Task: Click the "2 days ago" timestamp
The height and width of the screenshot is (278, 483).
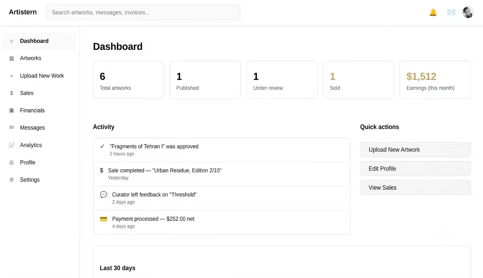Action: click(x=124, y=202)
